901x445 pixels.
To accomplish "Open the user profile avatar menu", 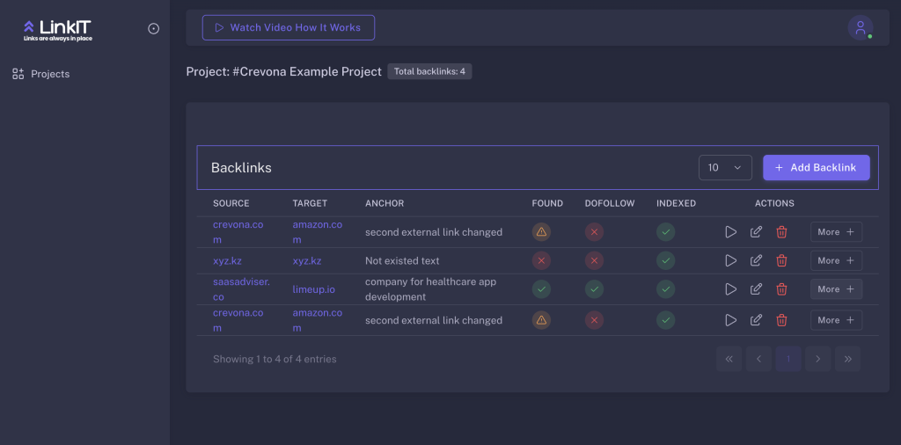I will tap(861, 27).
